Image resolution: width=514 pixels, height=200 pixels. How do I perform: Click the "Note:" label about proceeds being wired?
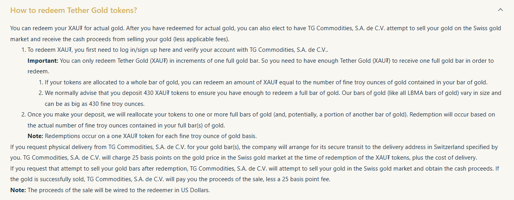[18, 190]
